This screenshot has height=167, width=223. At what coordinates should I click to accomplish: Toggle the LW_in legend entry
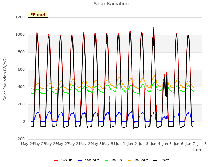tap(113, 160)
